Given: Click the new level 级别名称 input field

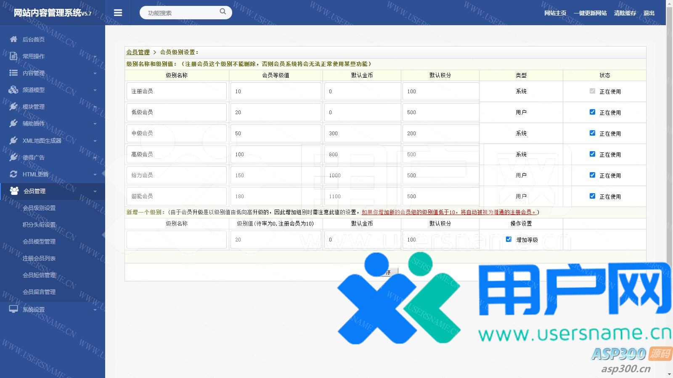Looking at the screenshot, I should 177,239.
